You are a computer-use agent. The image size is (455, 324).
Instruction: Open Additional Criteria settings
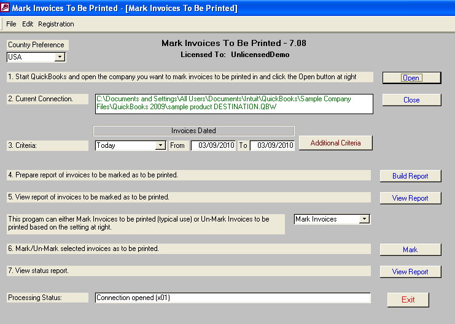335,143
